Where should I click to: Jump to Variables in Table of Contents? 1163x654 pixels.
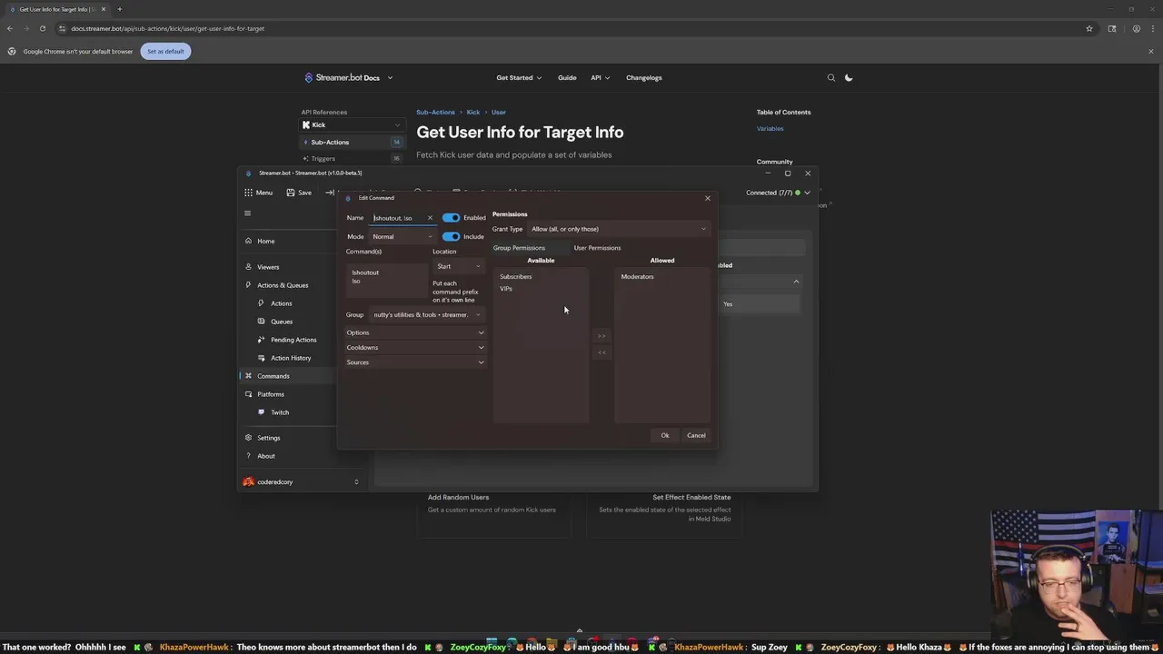[770, 129]
